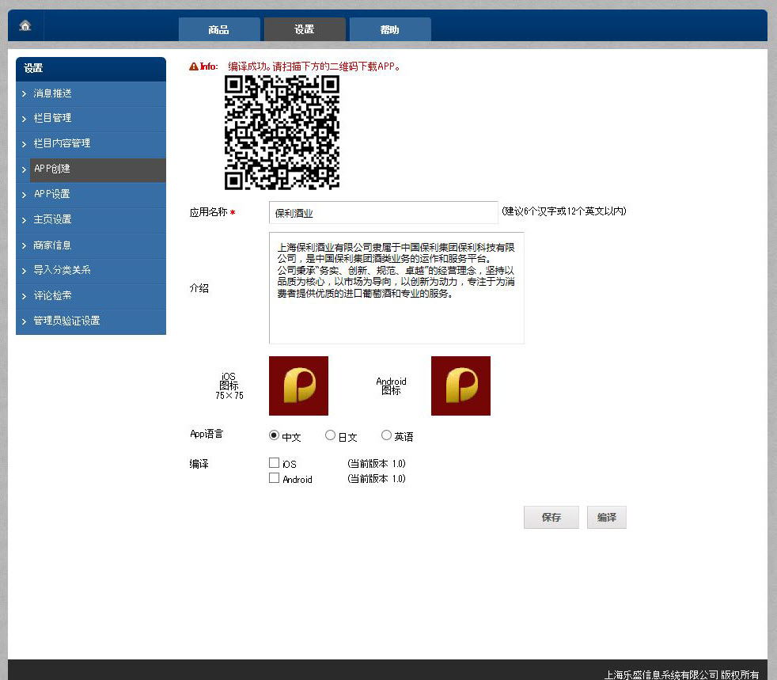777x680 pixels.
Task: Check the Android compile checkbox
Action: [274, 478]
